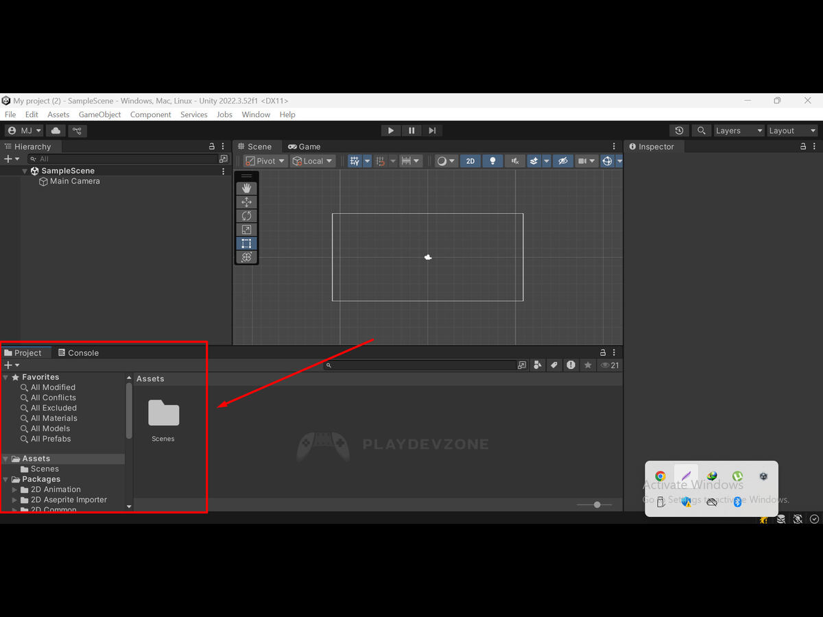The width and height of the screenshot is (823, 617).
Task: Click the status bar debug-mode bug icon
Action: pos(763,520)
